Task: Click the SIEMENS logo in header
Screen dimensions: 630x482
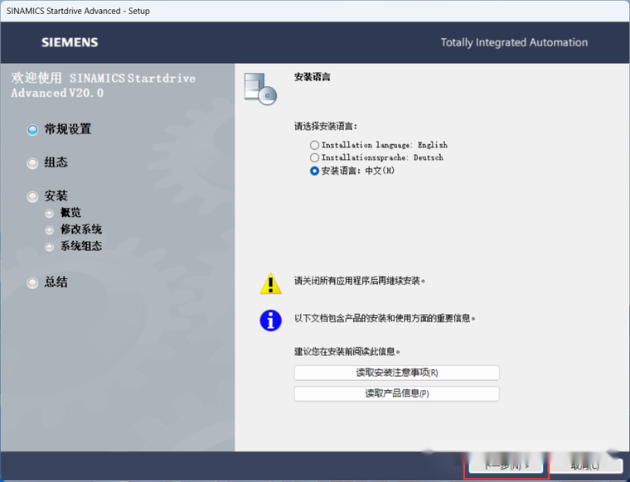Action: (x=70, y=42)
